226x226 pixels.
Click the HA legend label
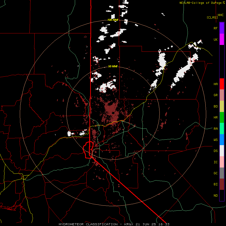click(x=215, y=84)
